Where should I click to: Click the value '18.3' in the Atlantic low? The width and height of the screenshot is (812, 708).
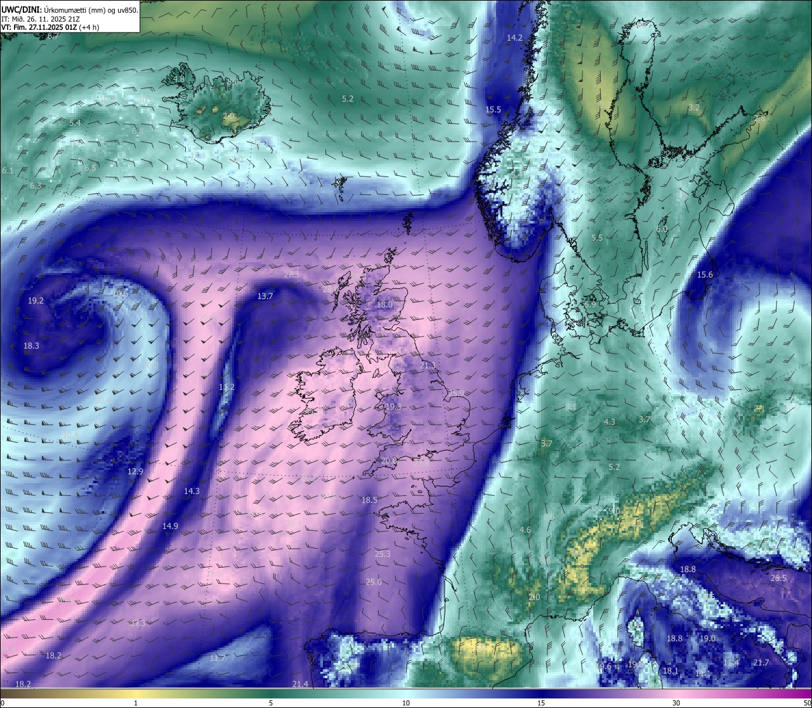[31, 345]
